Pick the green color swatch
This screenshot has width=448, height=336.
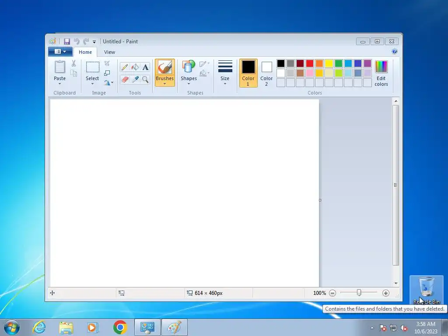[x=339, y=63]
